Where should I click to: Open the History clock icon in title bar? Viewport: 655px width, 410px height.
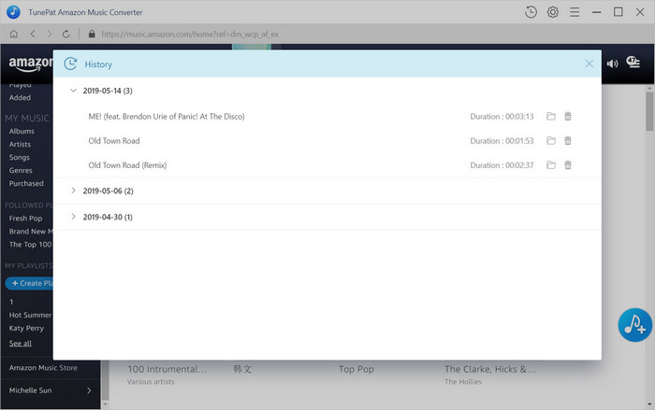tap(531, 12)
